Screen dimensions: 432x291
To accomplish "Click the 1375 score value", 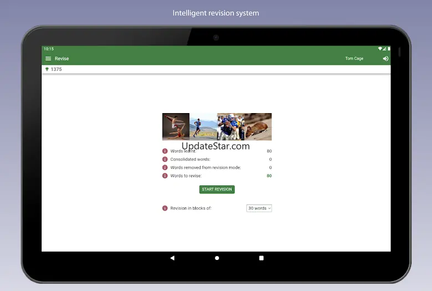I will pyautogui.click(x=56, y=69).
